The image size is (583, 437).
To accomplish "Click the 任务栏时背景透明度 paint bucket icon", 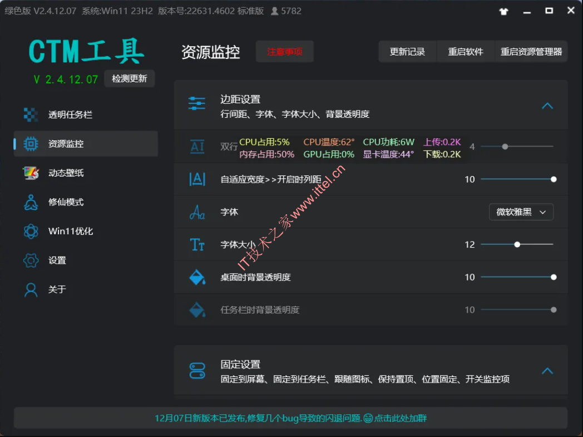I will pos(197,310).
